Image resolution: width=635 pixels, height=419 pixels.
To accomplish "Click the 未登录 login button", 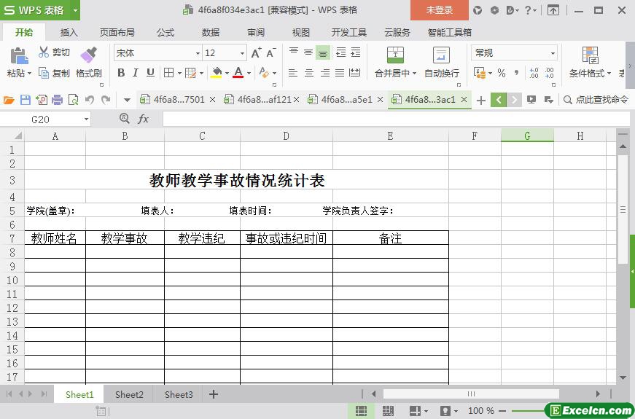I will (440, 10).
